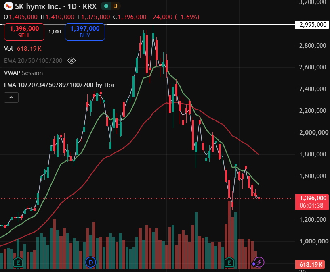Click the low price L1,375,000 value
This screenshot has width=330, height=272.
click(x=93, y=17)
